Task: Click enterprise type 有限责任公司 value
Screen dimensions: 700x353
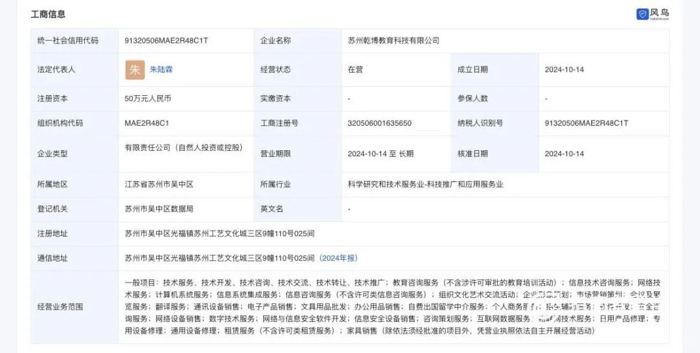Action: pyautogui.click(x=183, y=148)
